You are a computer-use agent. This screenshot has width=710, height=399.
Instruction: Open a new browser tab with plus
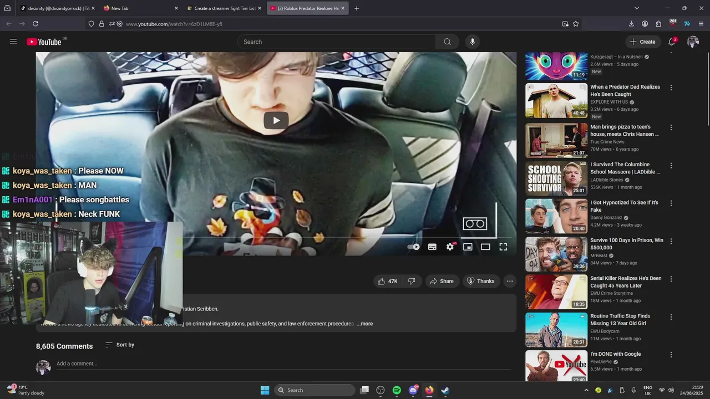pyautogui.click(x=357, y=8)
